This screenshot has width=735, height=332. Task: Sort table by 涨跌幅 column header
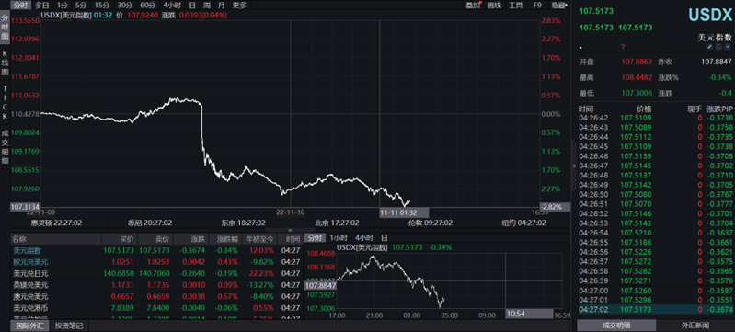pos(226,239)
